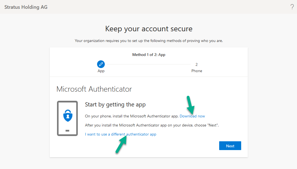
Task: Click the 'Start by getting the app' heading
Action: [115, 105]
